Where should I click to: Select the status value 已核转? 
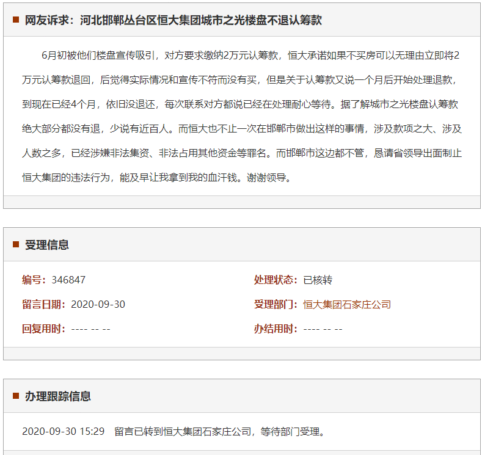(318, 280)
